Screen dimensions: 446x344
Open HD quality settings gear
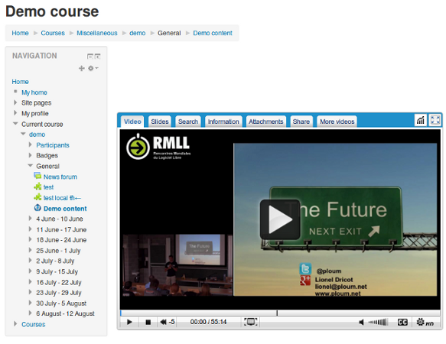(425, 323)
